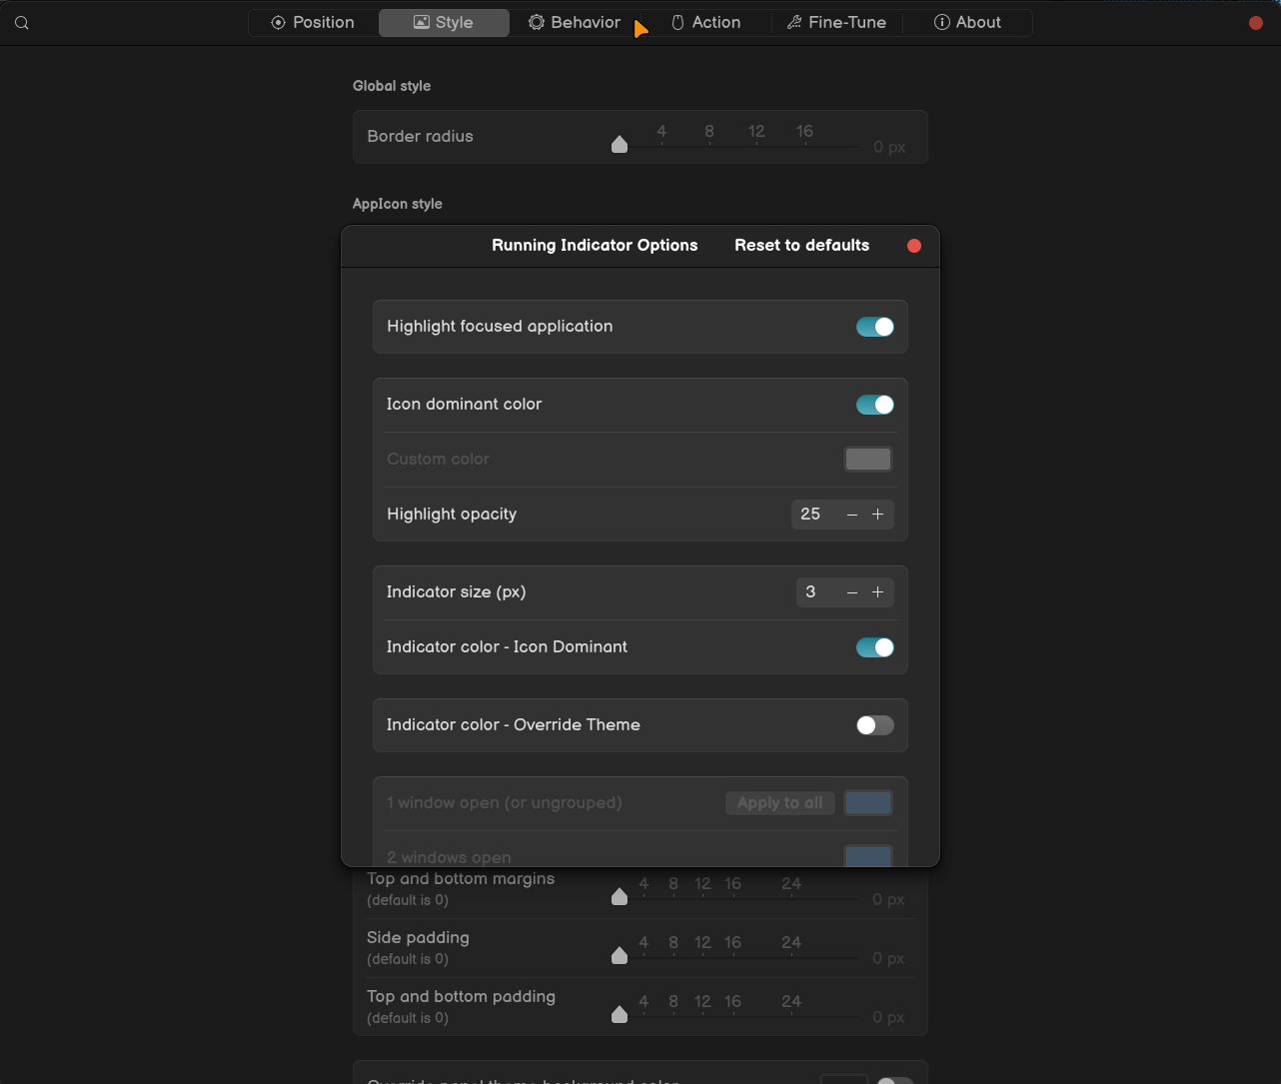The height and width of the screenshot is (1084, 1281).
Task: Disable Icon dominant color switch
Action: click(x=875, y=405)
